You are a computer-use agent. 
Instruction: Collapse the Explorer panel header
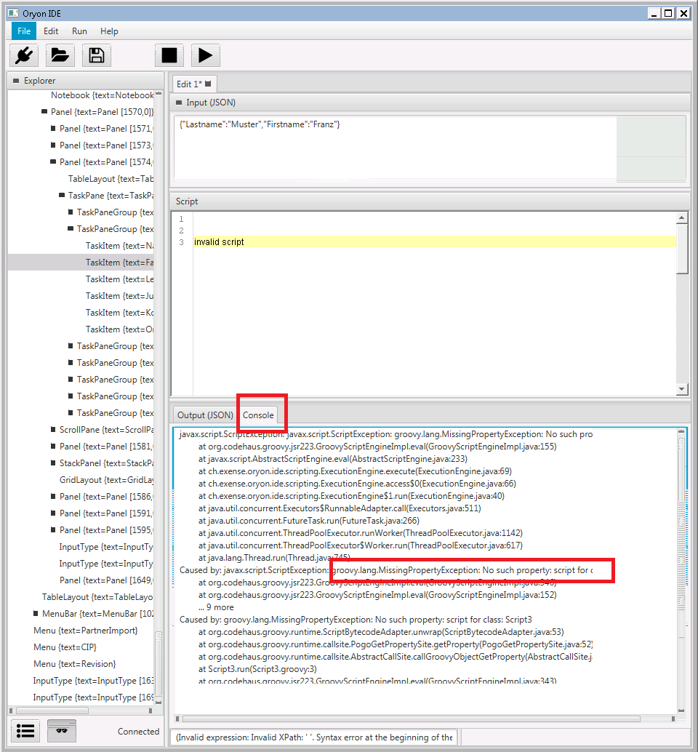click(15, 81)
